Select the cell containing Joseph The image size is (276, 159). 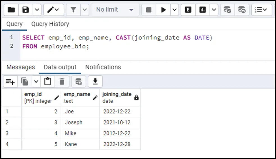pos(80,122)
